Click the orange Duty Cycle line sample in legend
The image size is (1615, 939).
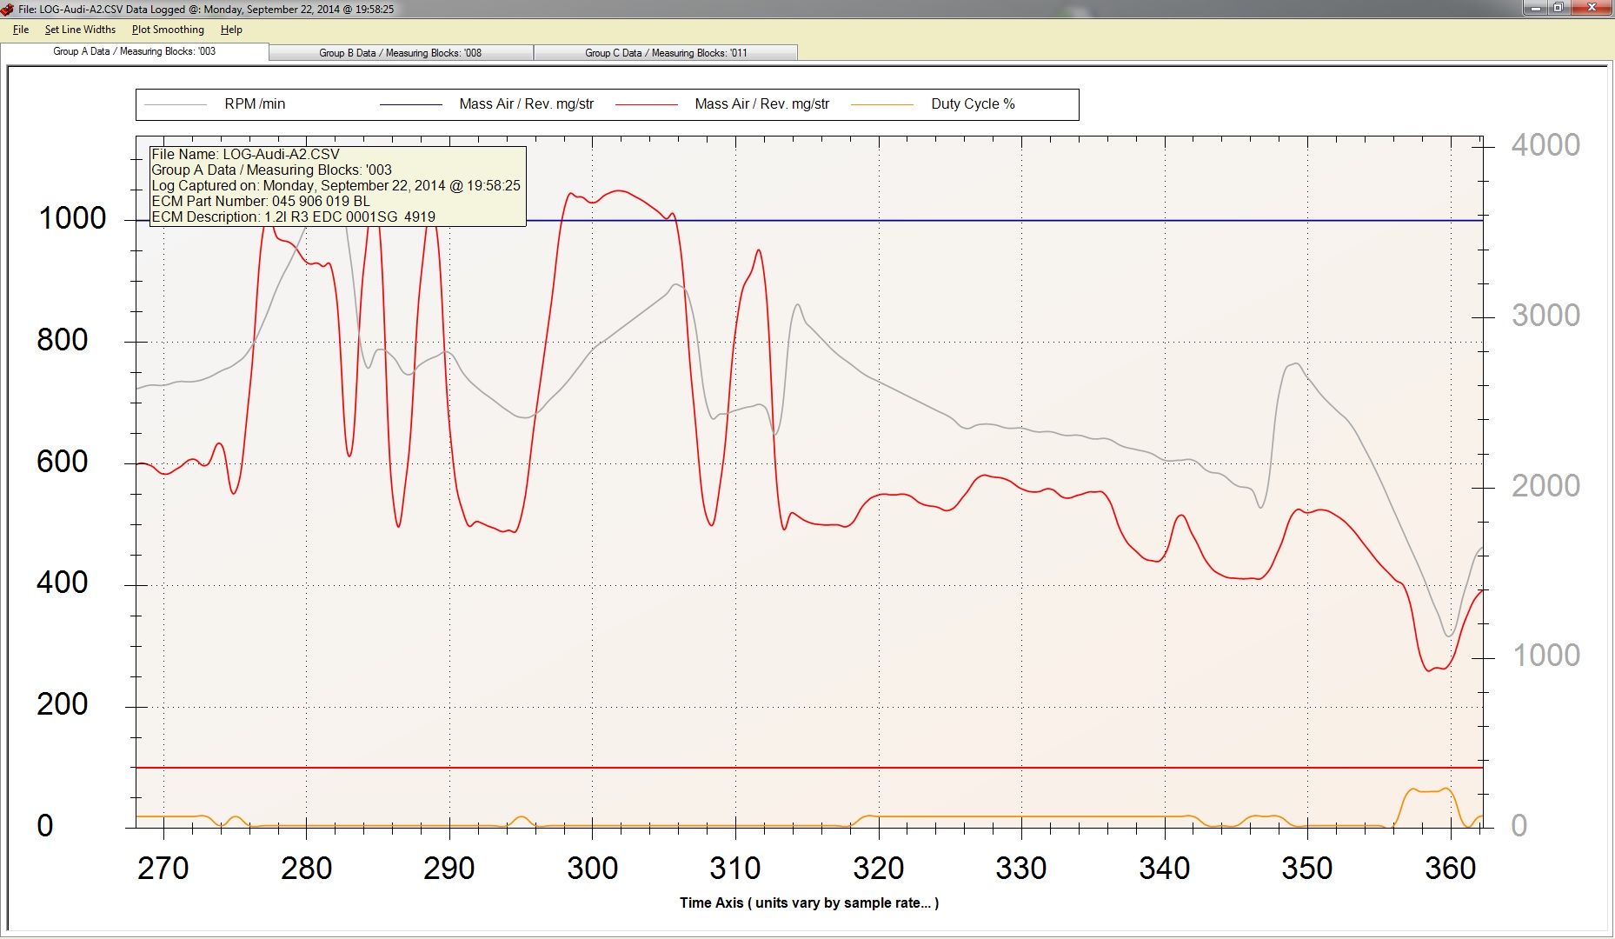(882, 105)
